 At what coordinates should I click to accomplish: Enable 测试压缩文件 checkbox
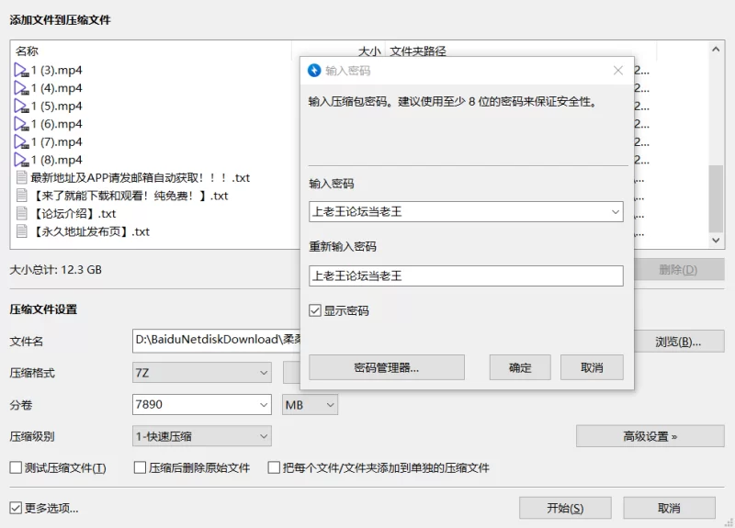point(16,467)
